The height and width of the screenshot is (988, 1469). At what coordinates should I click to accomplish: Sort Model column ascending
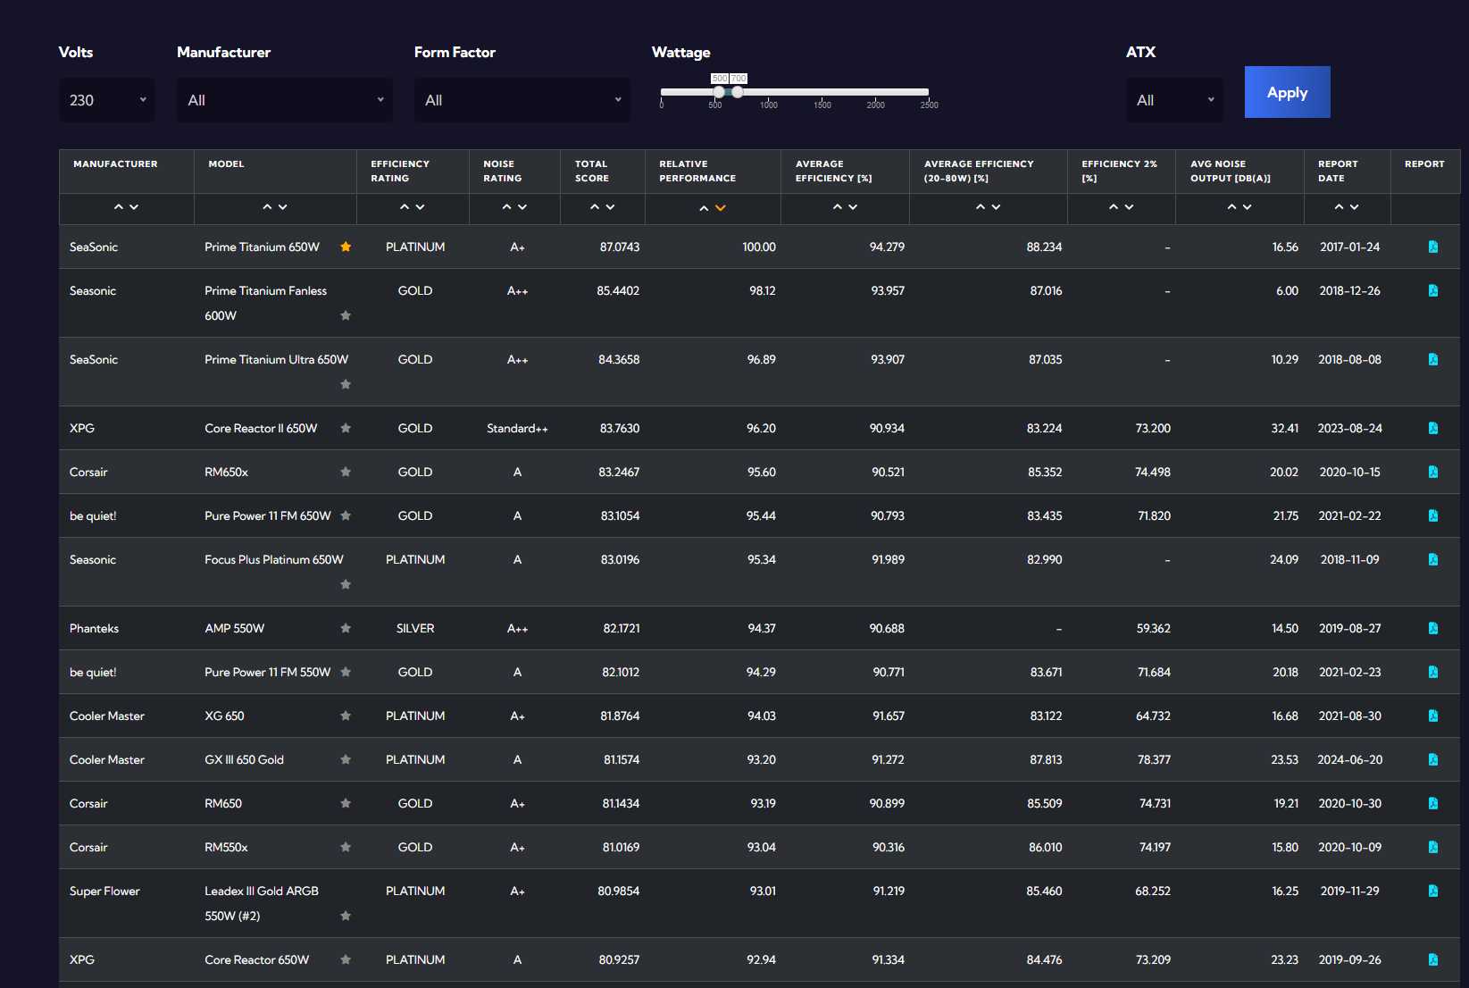(267, 207)
